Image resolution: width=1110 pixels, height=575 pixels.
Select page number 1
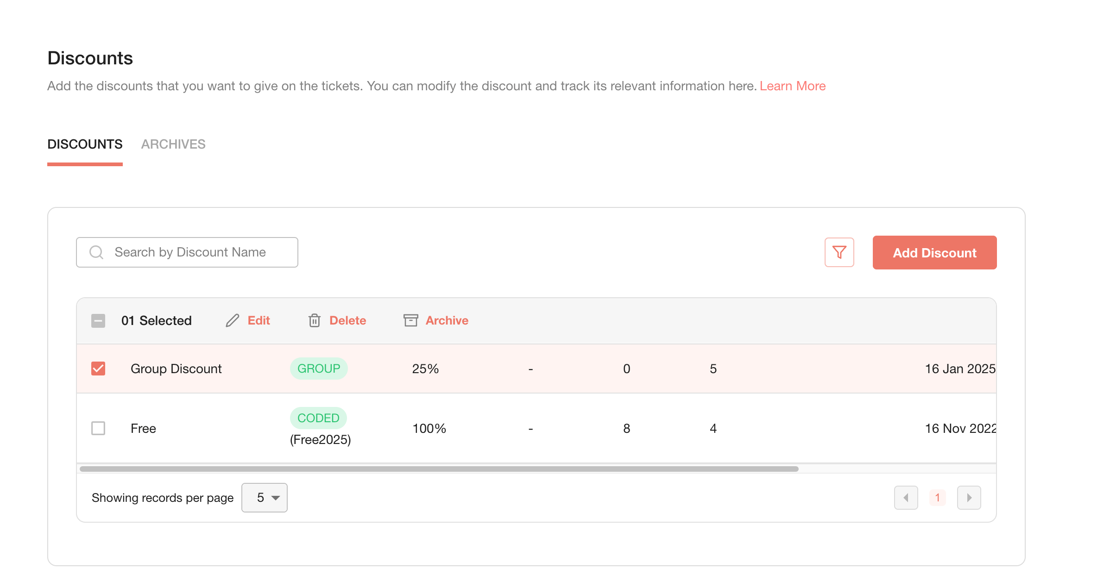(x=937, y=498)
